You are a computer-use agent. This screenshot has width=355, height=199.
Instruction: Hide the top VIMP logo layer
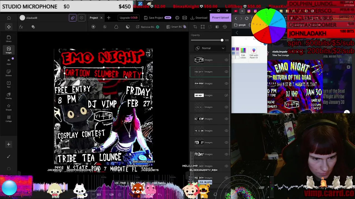click(226, 60)
